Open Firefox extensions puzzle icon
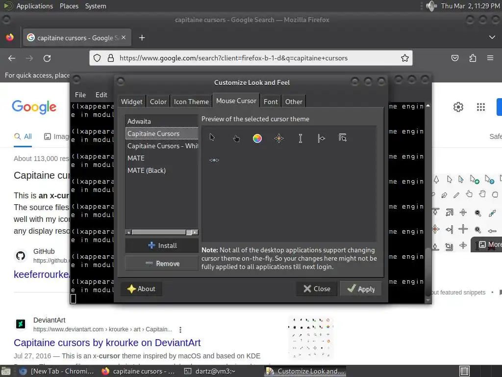 [x=473, y=58]
